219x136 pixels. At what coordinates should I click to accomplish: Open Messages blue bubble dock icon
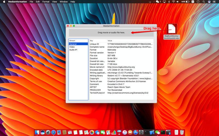[97, 132]
